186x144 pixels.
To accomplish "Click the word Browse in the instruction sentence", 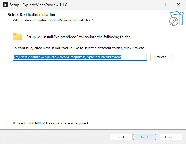I will (x=138, y=48).
